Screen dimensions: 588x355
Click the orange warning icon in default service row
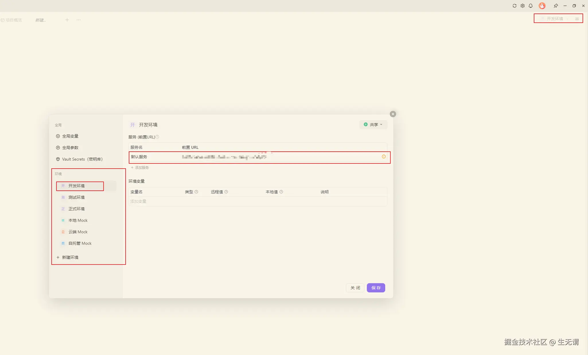(x=383, y=157)
